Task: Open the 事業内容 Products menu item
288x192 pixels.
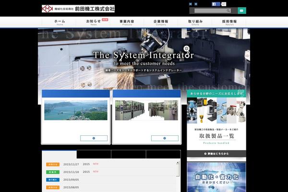Action: (127, 22)
